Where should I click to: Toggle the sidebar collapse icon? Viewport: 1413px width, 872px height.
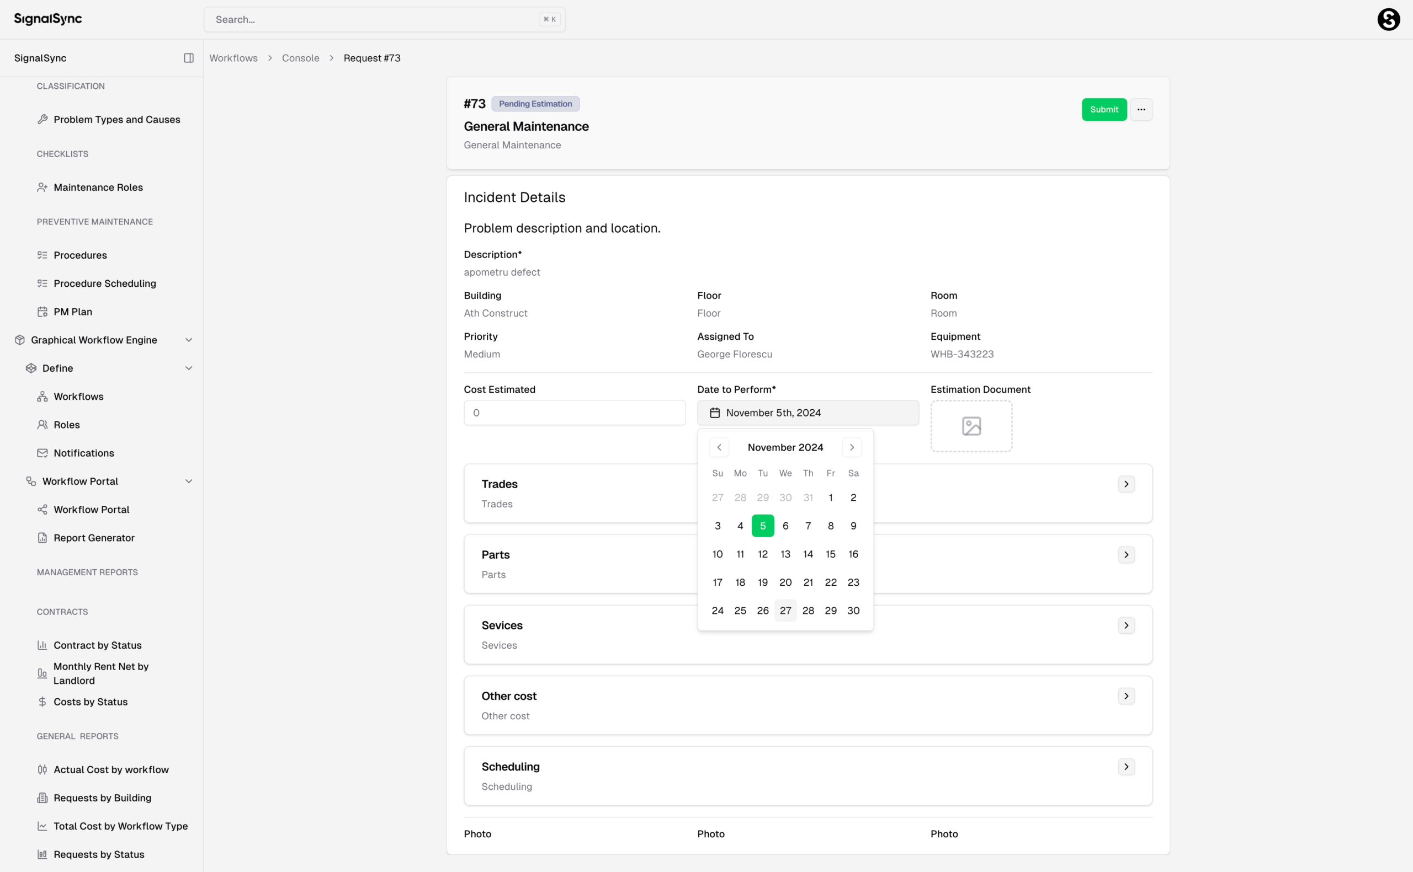pos(189,58)
